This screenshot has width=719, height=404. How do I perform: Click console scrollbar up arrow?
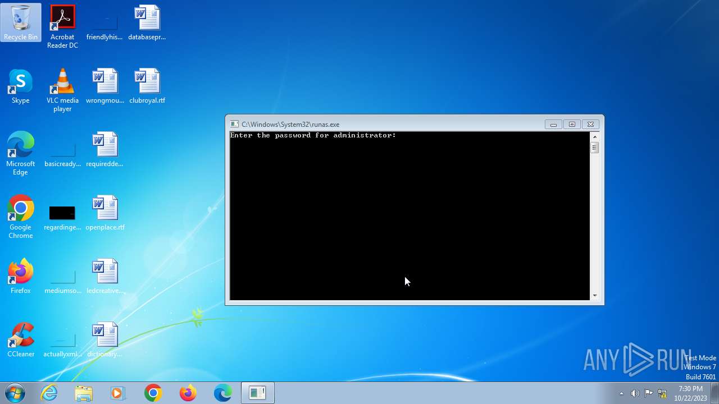tap(595, 136)
